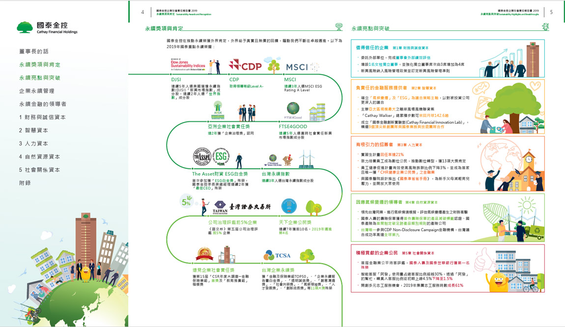The width and height of the screenshot is (565, 327).
Task: Go to 永續獎項與肯定 in sidebar
Action: click(40, 65)
